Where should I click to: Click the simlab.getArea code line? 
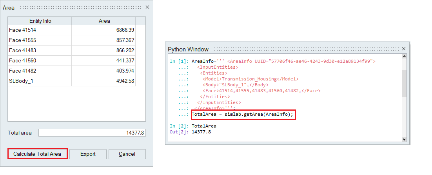pyautogui.click(x=242, y=114)
